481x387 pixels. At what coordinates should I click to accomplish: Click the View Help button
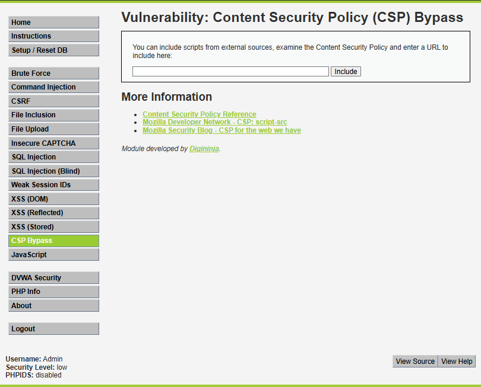pos(457,362)
